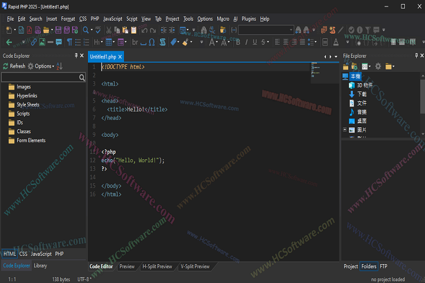The height and width of the screenshot is (283, 425).
Task: Click the Undo arrow icon
Action: click(x=144, y=30)
